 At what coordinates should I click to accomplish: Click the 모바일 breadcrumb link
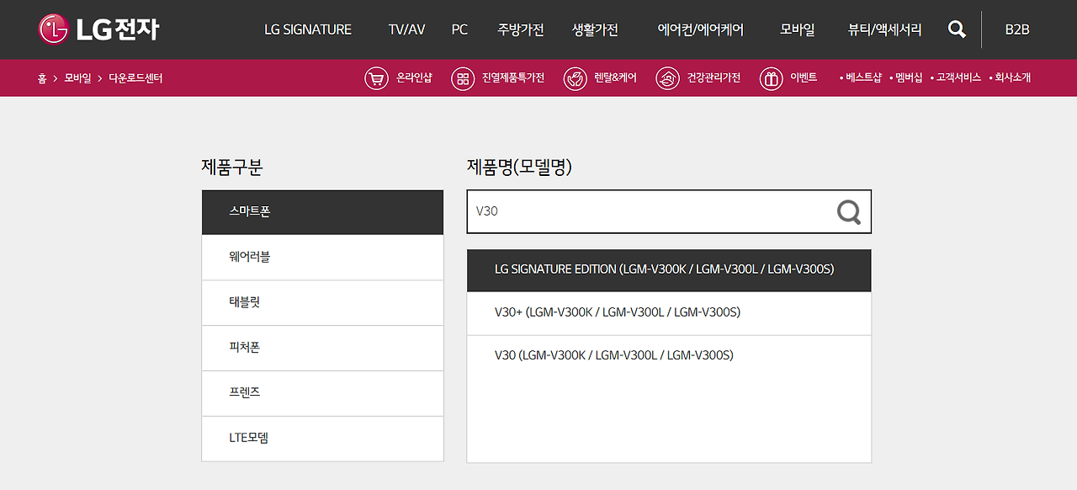[77, 78]
